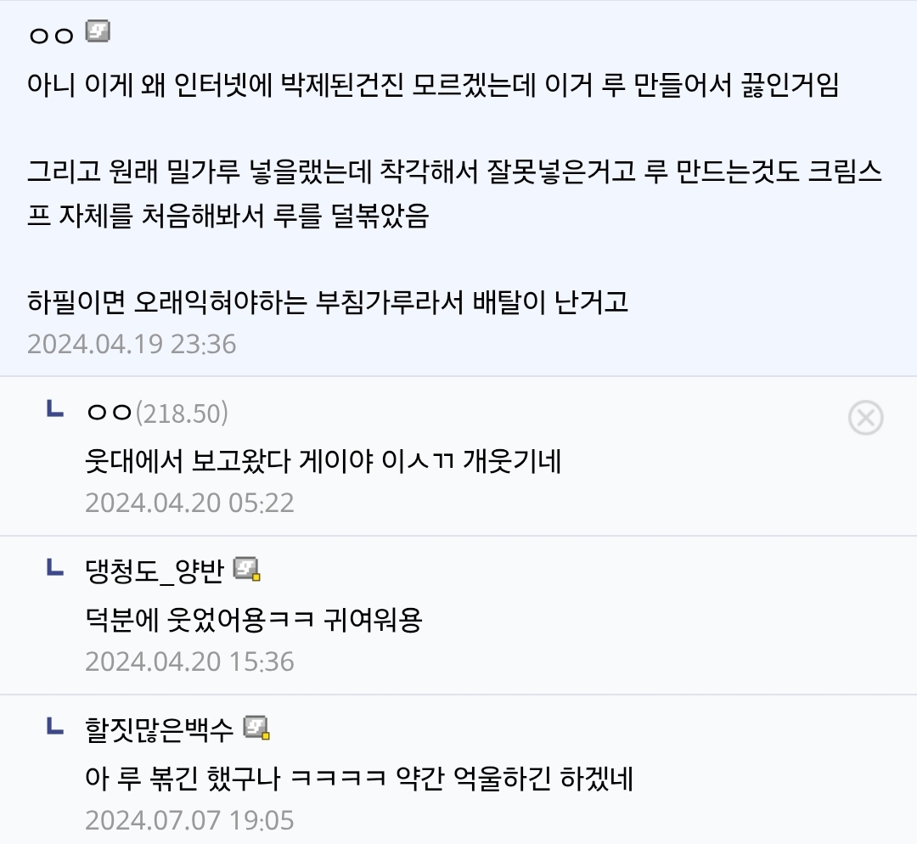Click the timestamp 2024.04.20 15:36
This screenshot has height=844, width=917.
click(x=189, y=661)
